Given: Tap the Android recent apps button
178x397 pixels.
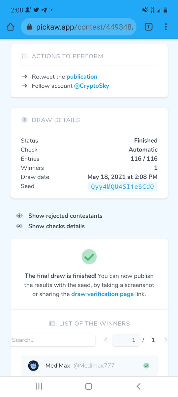Looking at the screenshot, I should (39, 386).
